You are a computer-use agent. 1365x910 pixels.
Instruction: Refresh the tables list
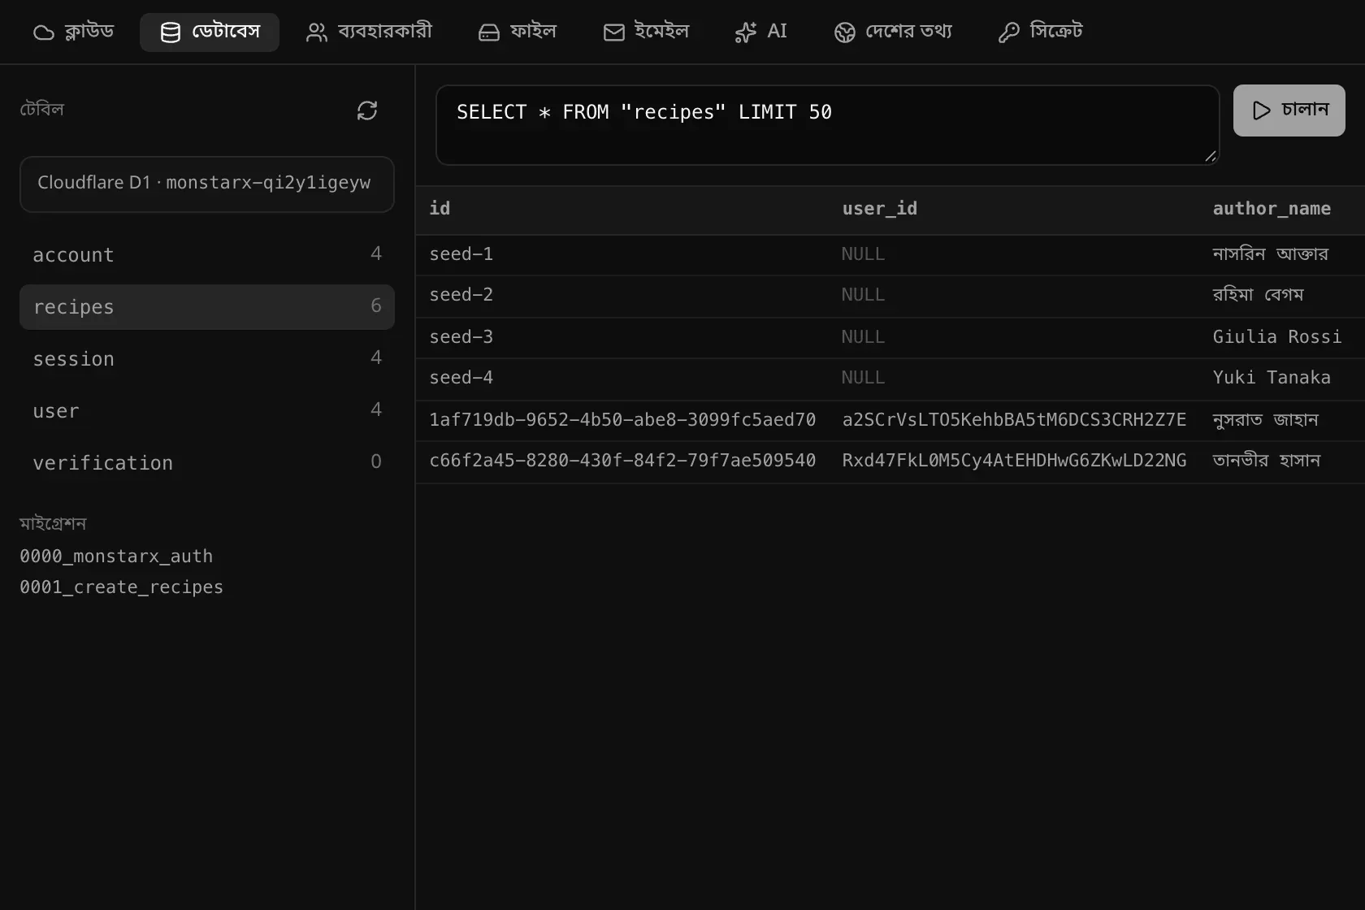367,110
